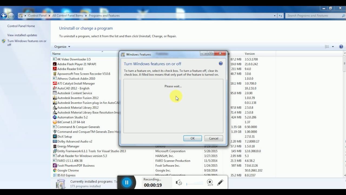
Task: Select DivX Setup entry
Action: [x=65, y=137]
